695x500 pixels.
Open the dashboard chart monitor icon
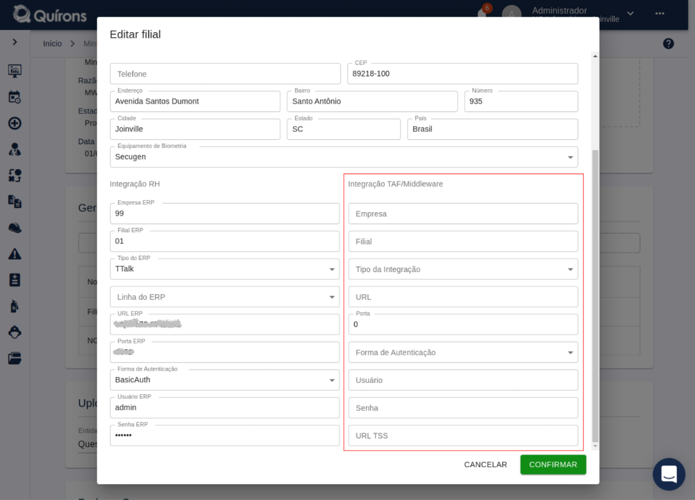pyautogui.click(x=15, y=71)
